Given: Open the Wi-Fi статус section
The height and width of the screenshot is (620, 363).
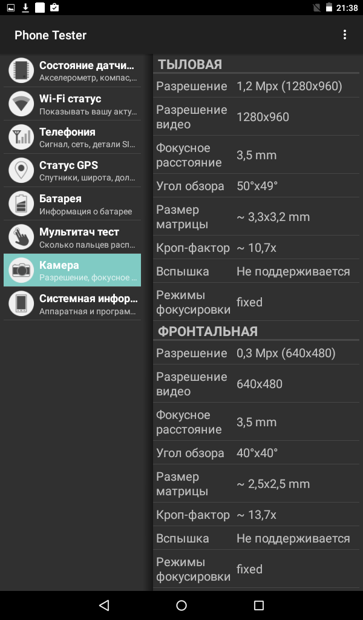Looking at the screenshot, I should (x=72, y=104).
